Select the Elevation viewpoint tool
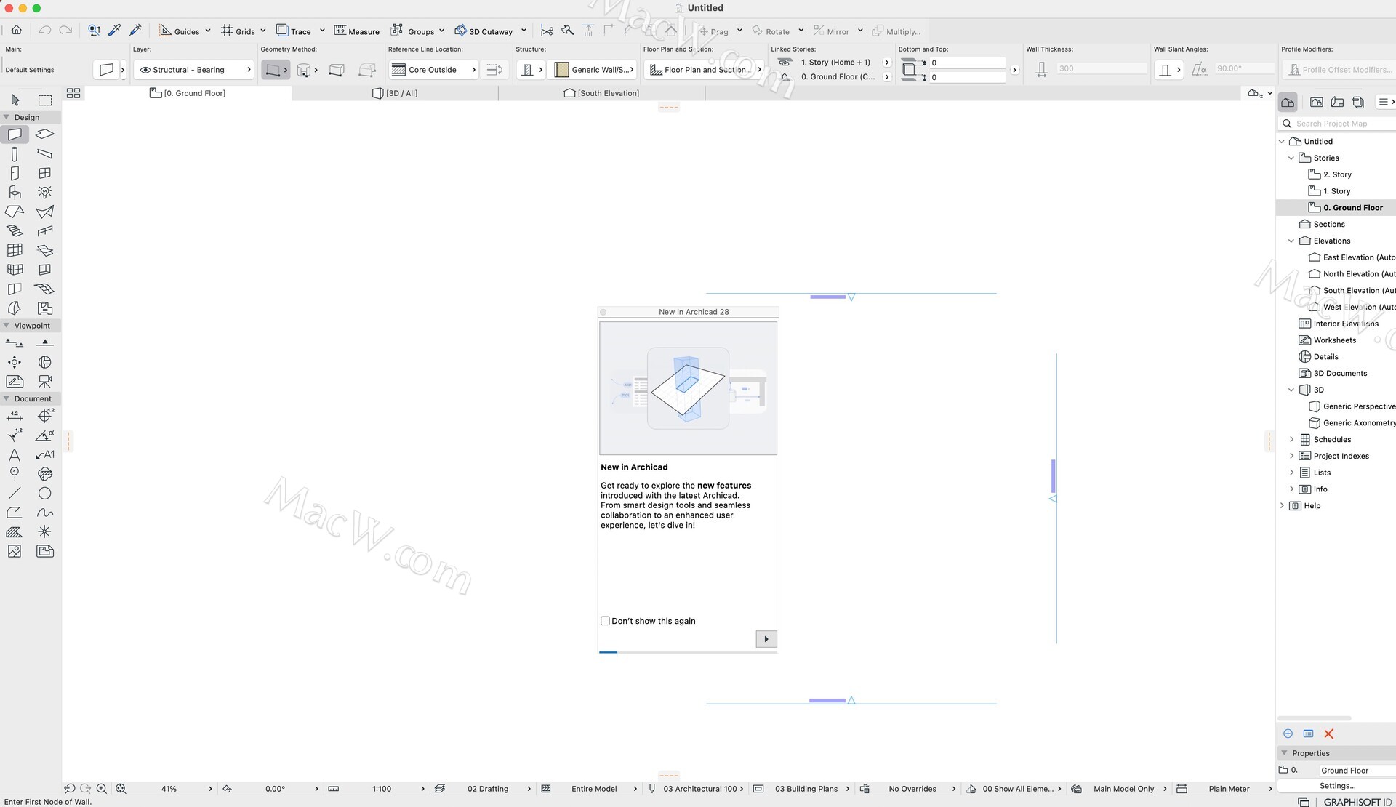Image resolution: width=1396 pixels, height=807 pixels. click(x=45, y=342)
